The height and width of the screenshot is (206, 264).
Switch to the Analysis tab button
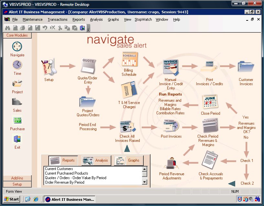point(96,160)
